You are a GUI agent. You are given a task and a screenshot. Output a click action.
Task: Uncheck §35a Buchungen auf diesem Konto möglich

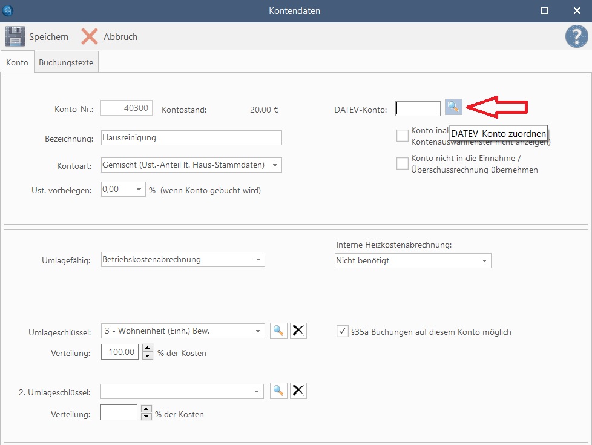coord(342,331)
